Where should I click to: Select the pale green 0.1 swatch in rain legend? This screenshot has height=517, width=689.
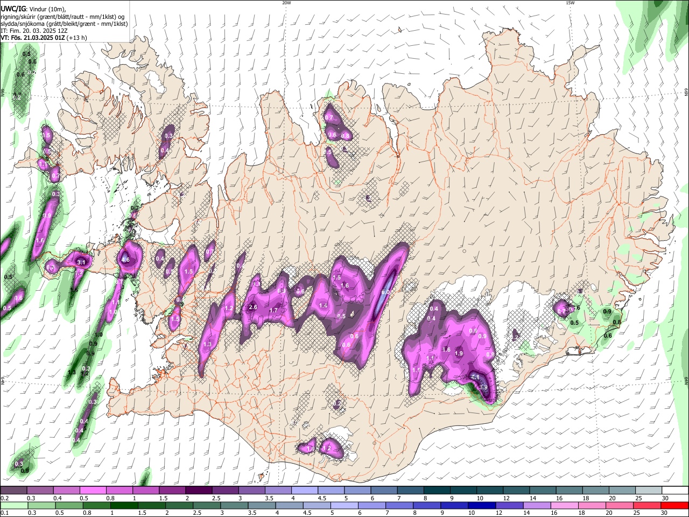[13, 505]
